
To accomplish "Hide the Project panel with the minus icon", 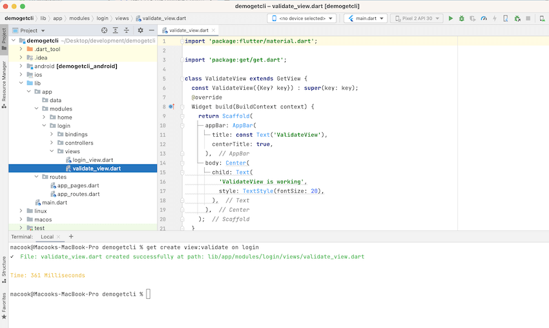I will pyautogui.click(x=151, y=30).
